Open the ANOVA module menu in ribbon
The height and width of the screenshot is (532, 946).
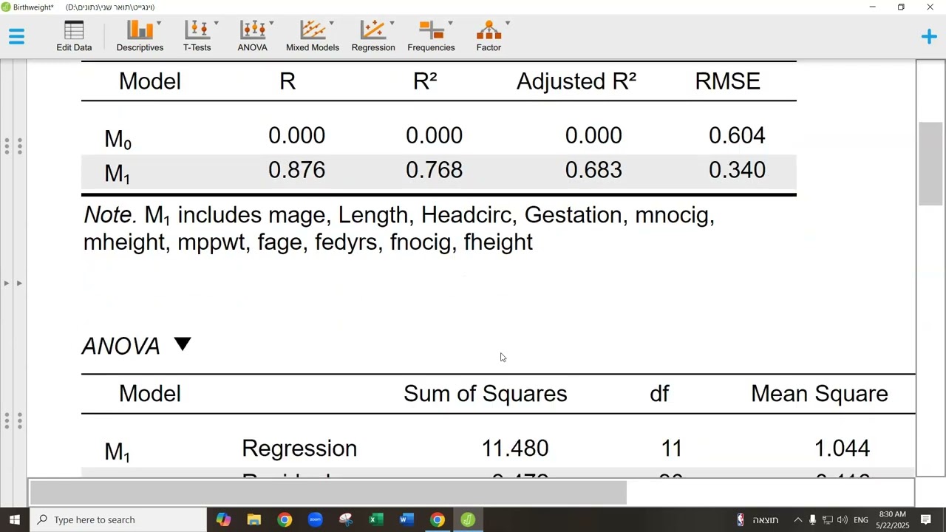[253, 36]
